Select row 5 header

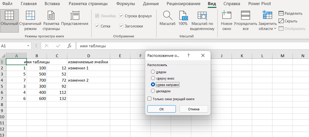pos(3,86)
